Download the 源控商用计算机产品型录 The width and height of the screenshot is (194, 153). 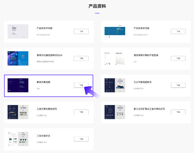pyautogui.click(x=178, y=58)
